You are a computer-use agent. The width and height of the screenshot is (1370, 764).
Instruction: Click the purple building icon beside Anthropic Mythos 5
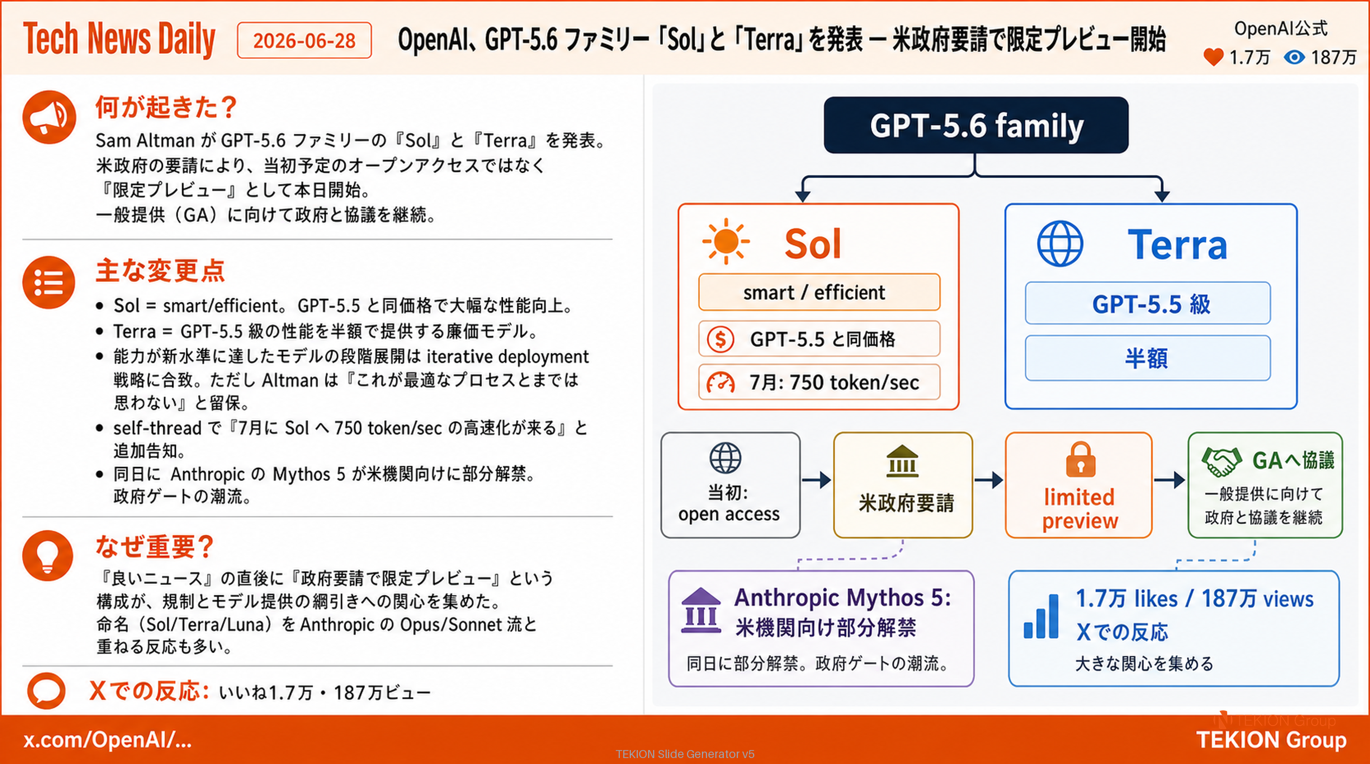click(701, 610)
